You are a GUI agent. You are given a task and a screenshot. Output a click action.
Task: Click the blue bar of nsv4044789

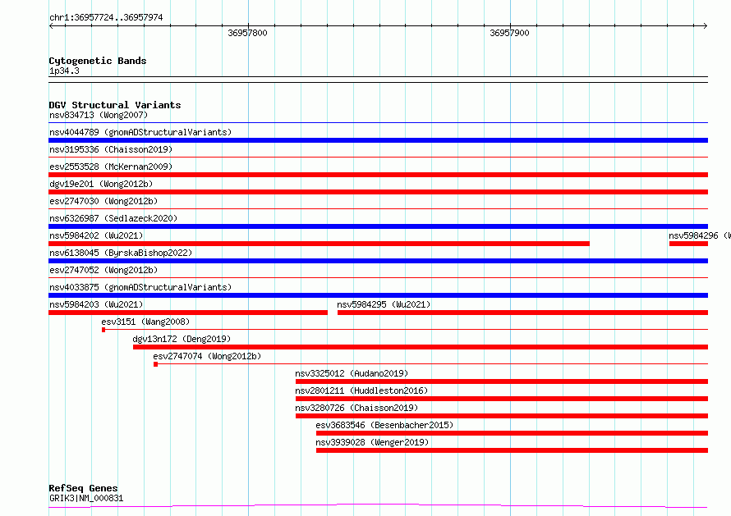point(378,140)
